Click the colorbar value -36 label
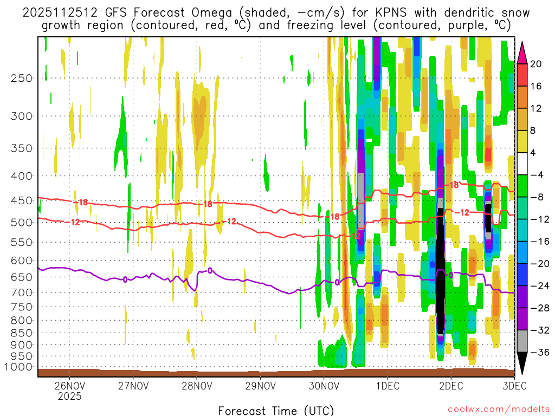 [x=540, y=353]
